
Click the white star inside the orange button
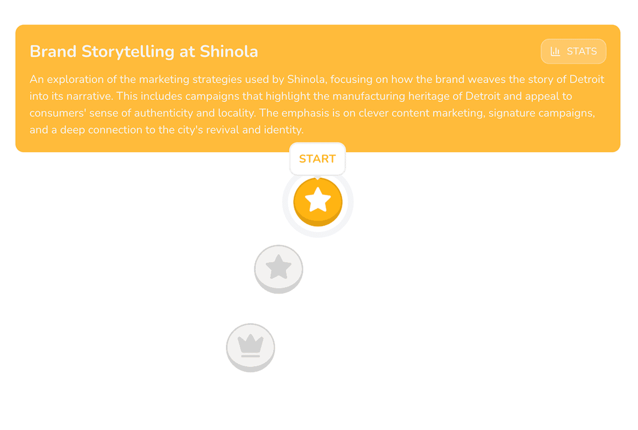318,200
